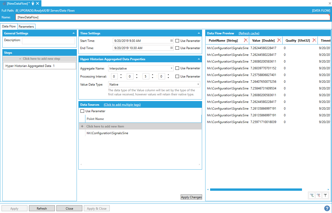Collapse the Time Settings panel
This screenshot has width=332, height=213.
point(199,33)
